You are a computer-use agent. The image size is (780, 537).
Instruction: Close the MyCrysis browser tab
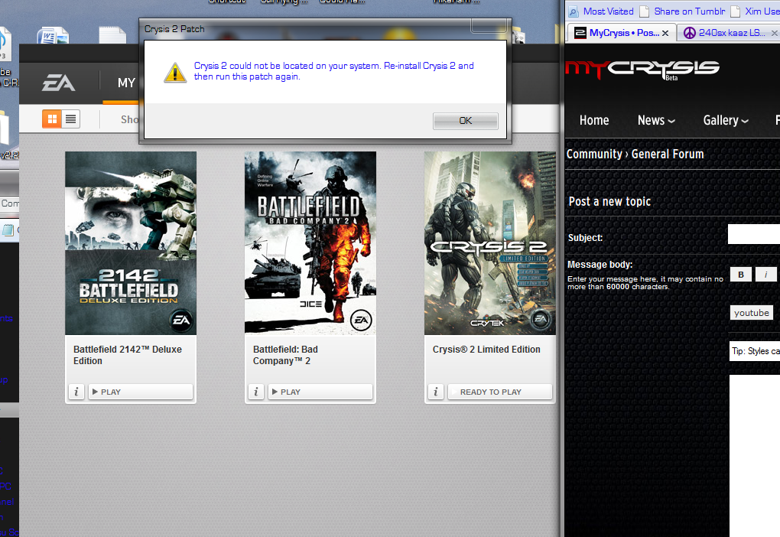(665, 34)
